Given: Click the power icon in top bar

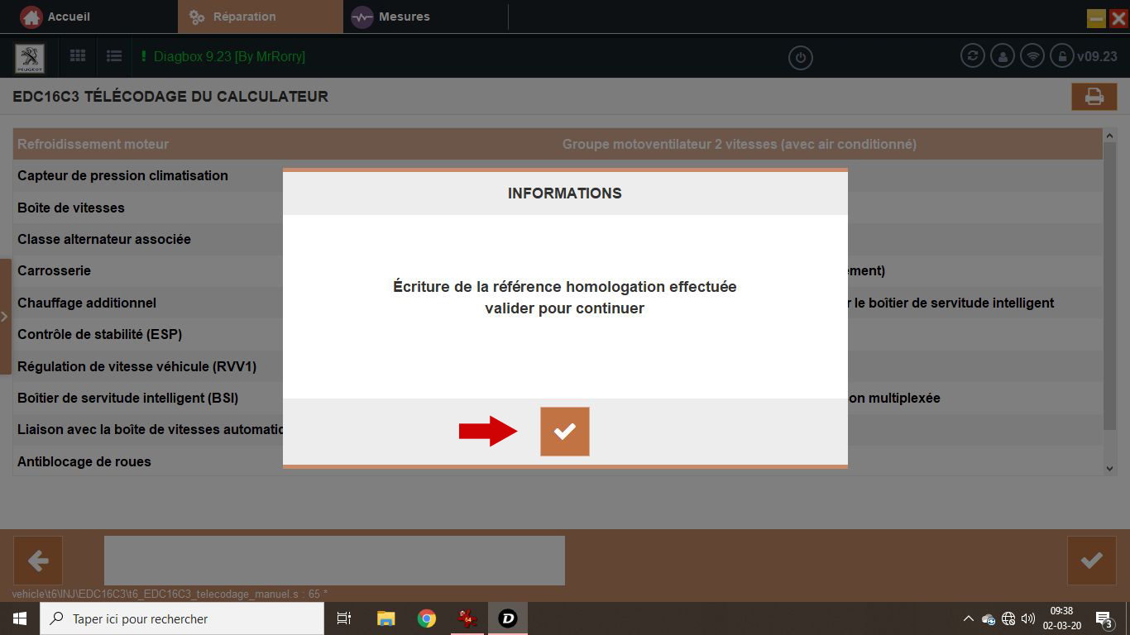Looking at the screenshot, I should 800,58.
